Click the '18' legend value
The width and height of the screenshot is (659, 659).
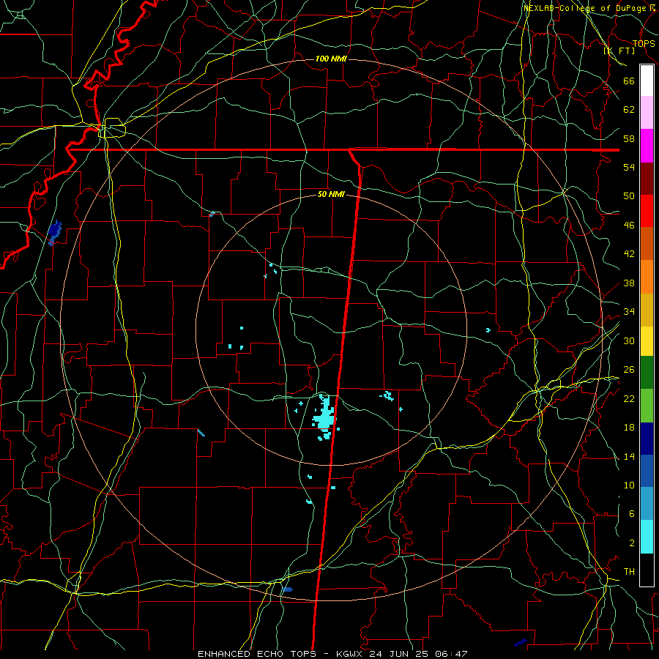(629, 428)
